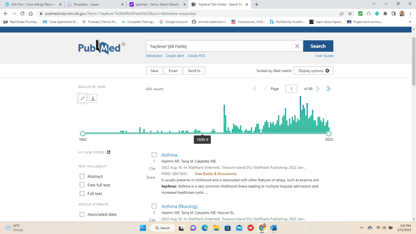The height and width of the screenshot is (234, 416).
Task: Open the Display options dropdown
Action: pyautogui.click(x=313, y=71)
